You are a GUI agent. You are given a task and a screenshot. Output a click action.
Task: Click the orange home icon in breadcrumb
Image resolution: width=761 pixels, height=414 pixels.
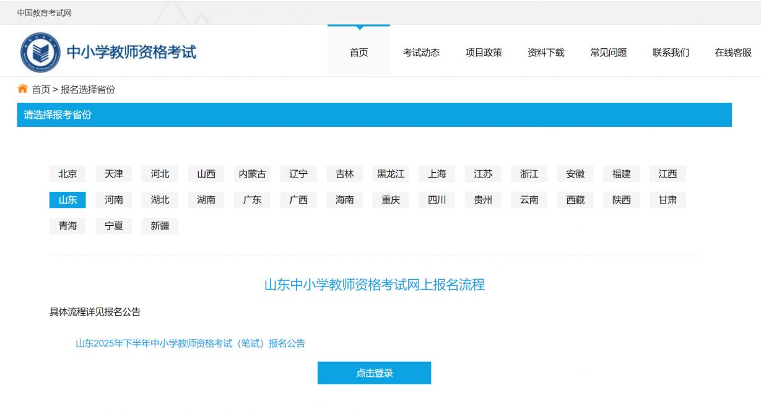tap(23, 89)
